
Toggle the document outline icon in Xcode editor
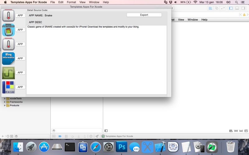(x=106, y=131)
